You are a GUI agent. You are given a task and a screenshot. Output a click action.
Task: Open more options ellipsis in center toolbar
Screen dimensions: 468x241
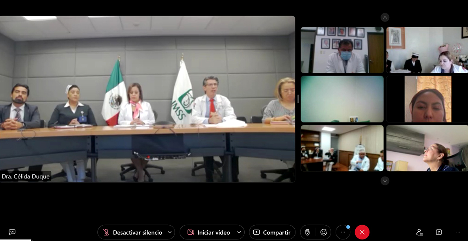point(343,232)
